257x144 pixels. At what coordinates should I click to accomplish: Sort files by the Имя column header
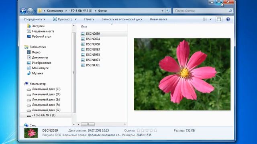coord(84,26)
